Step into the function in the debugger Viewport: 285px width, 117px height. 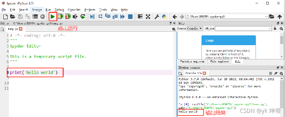(108, 16)
